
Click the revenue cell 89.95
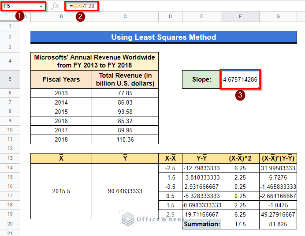click(125, 130)
